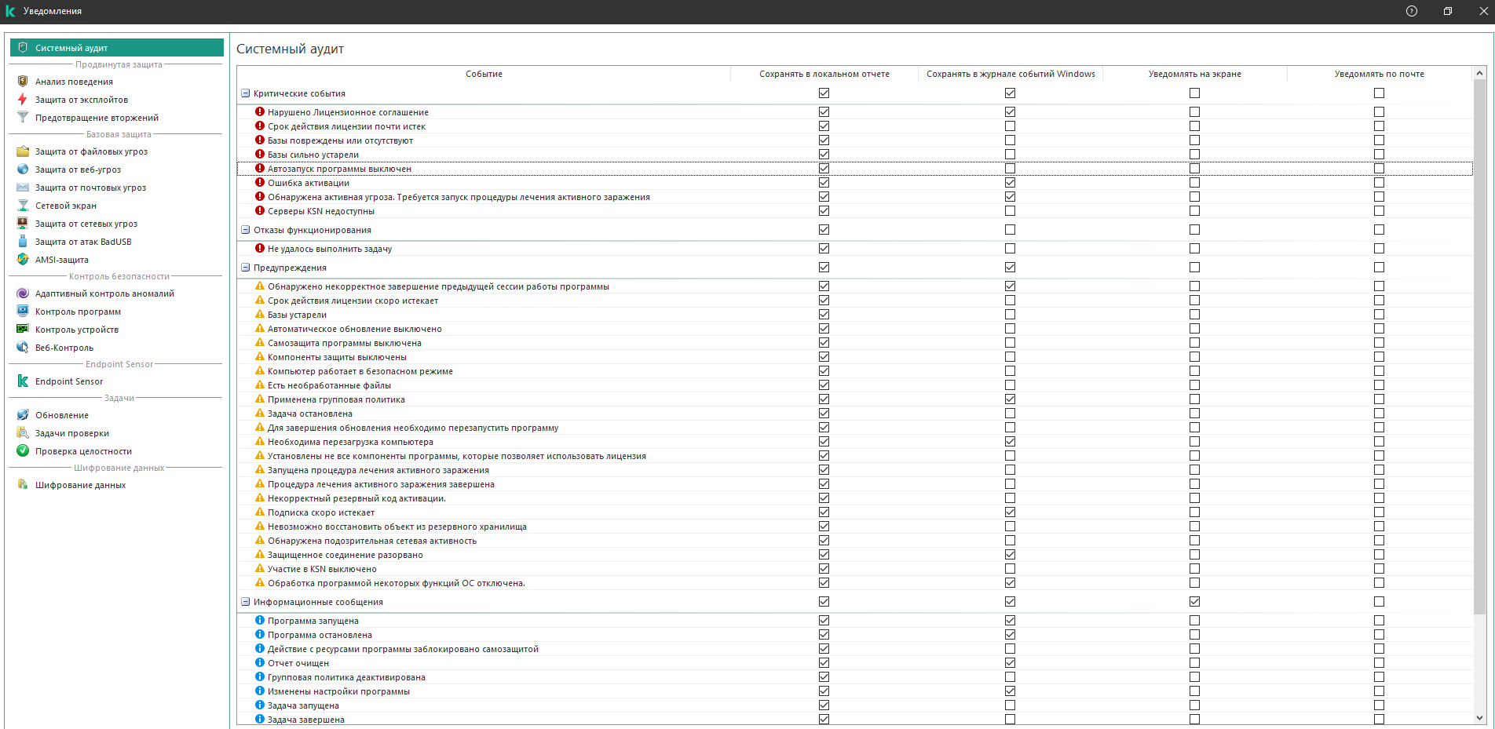Restore the Уведомления window size
The width and height of the screenshot is (1495, 729).
pos(1448,11)
